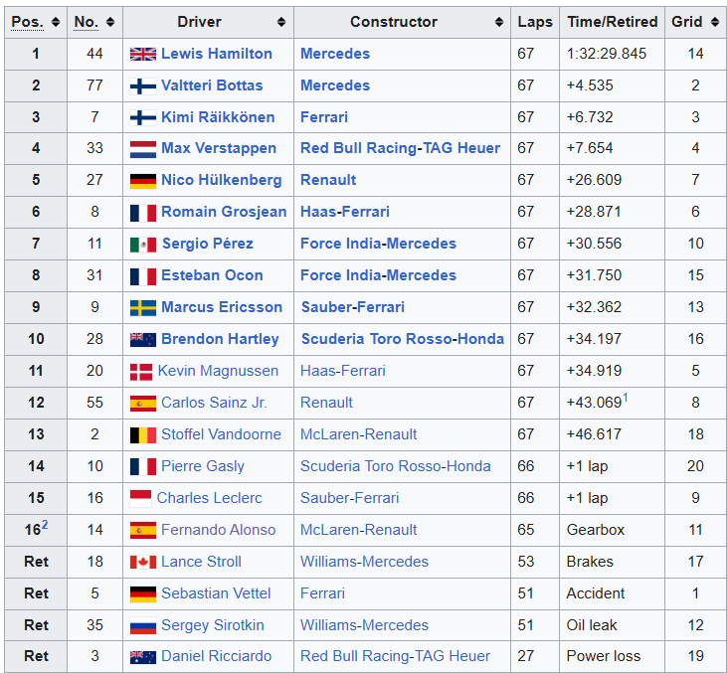The height and width of the screenshot is (673, 727).
Task: Open the Romain Grosjean driver link
Action: click(x=224, y=212)
